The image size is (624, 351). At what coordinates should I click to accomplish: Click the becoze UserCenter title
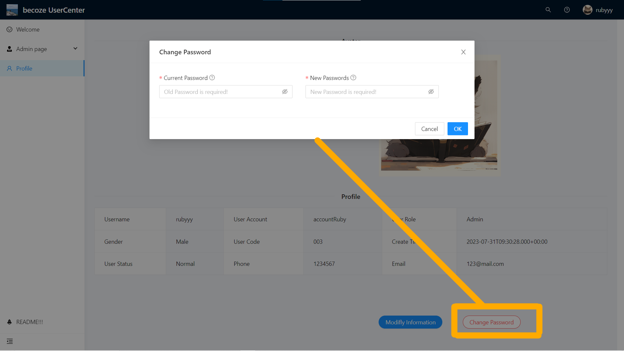[54, 10]
